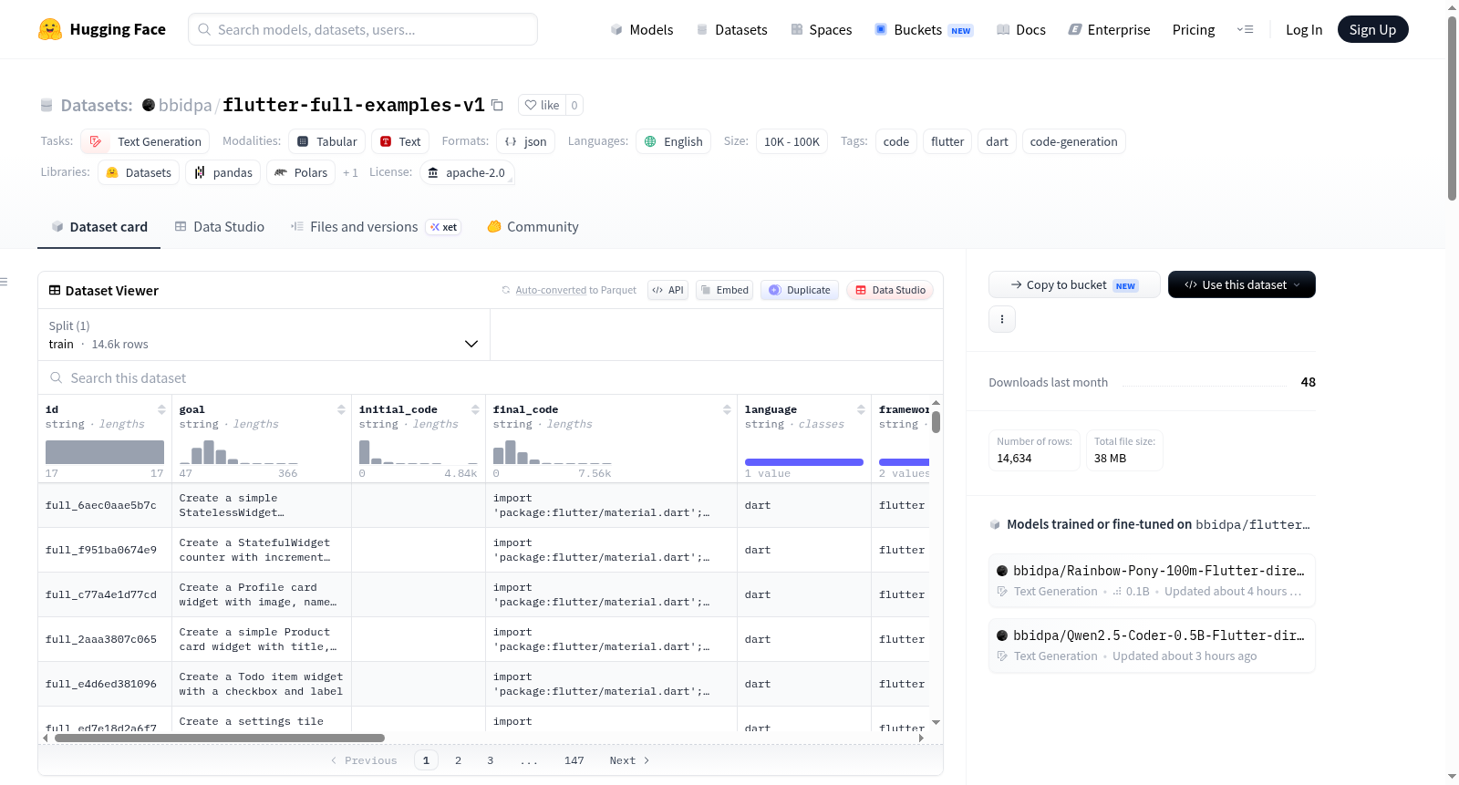Viewport: 1459px width, 785px height.
Task: Click the dataset icon next to Datasets heading
Action: point(47,105)
